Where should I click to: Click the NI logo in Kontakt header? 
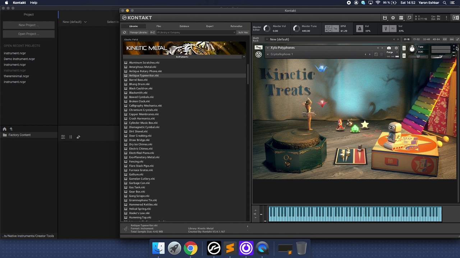tap(456, 18)
